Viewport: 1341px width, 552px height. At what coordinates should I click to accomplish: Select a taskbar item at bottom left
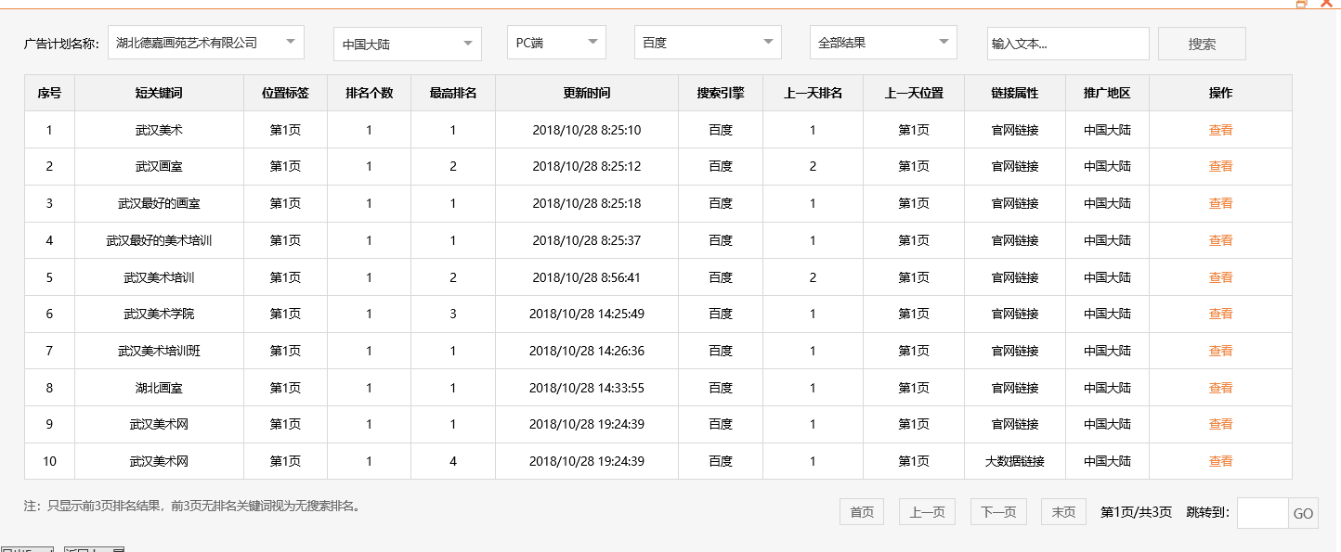click(x=28, y=547)
